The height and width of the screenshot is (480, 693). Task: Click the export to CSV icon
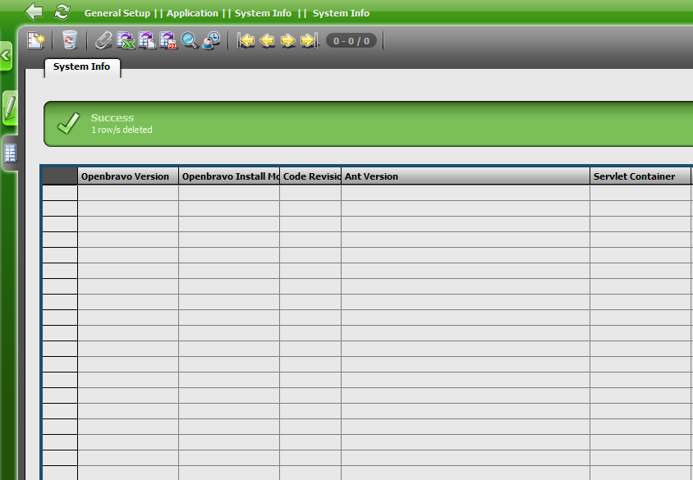(x=147, y=40)
